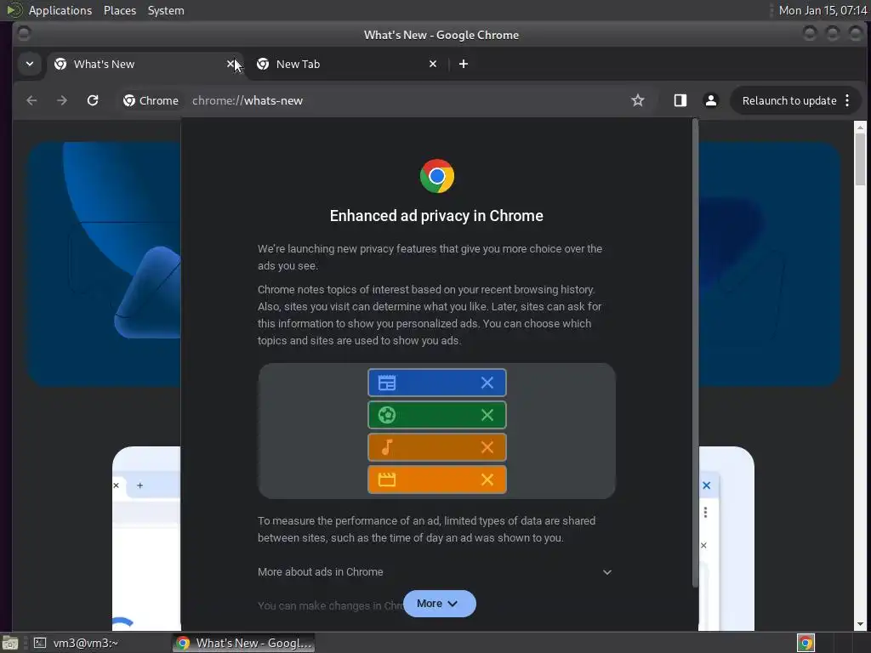Viewport: 871px width, 653px height.
Task: Click the Chrome icon in bottom-right tray
Action: click(806, 643)
